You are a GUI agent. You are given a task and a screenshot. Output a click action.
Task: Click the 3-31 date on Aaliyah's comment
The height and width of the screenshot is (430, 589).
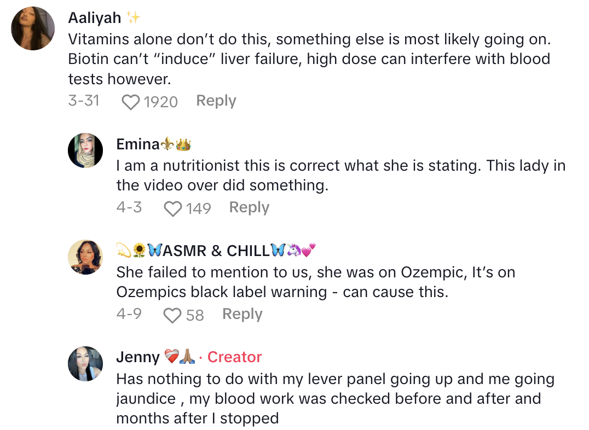point(84,101)
